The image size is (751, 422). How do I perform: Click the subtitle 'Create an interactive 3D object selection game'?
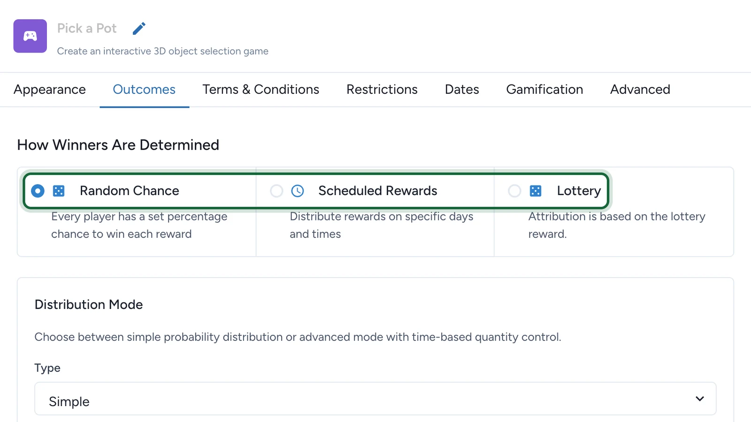point(163,51)
